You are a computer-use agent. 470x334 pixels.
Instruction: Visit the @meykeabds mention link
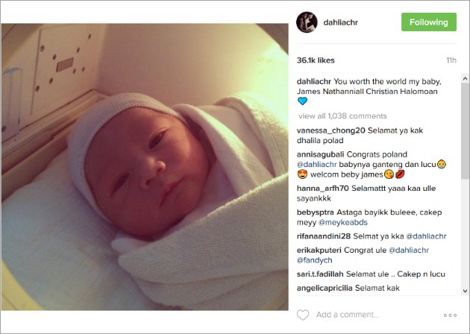click(x=343, y=222)
